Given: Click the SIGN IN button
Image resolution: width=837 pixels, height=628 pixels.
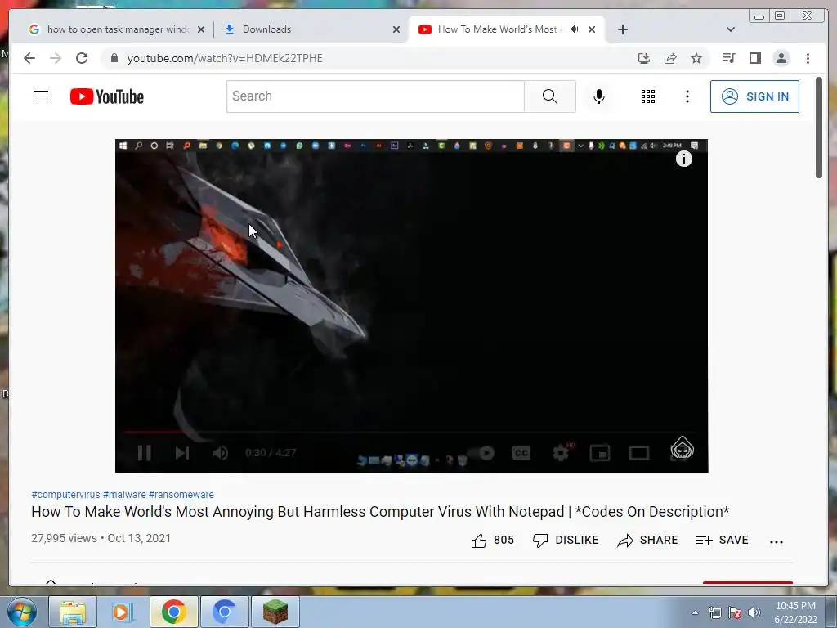Looking at the screenshot, I should [x=754, y=96].
